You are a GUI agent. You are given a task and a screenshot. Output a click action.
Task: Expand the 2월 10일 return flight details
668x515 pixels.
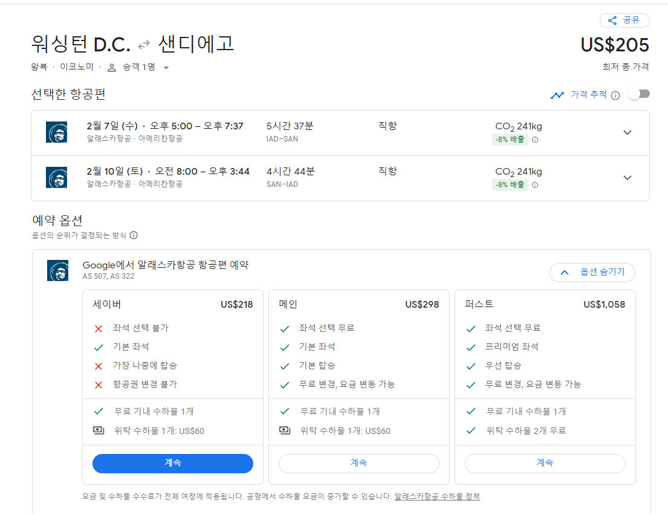(x=627, y=178)
